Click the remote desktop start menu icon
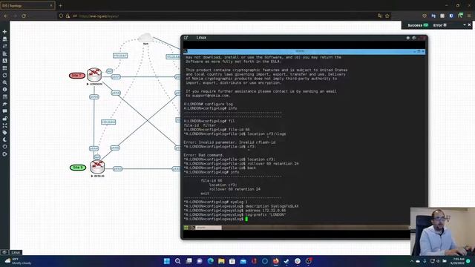This screenshot has height=267, width=475. (x=186, y=228)
